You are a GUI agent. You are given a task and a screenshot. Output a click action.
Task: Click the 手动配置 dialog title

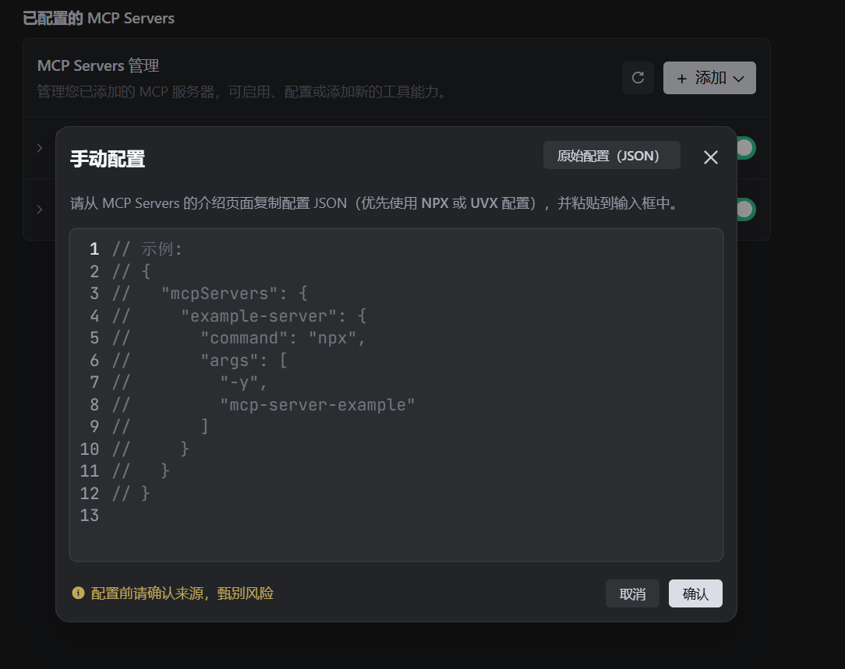coord(108,159)
